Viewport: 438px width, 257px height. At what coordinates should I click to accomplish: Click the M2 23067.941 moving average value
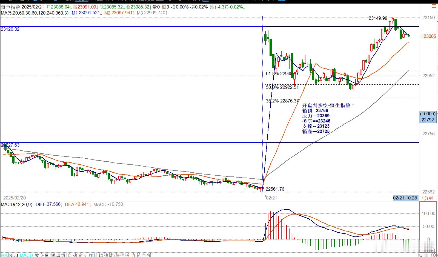pyautogui.click(x=120, y=13)
